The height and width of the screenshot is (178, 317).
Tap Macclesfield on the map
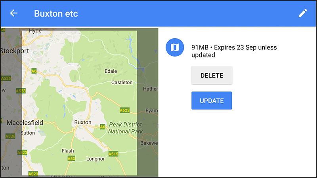click(25, 123)
